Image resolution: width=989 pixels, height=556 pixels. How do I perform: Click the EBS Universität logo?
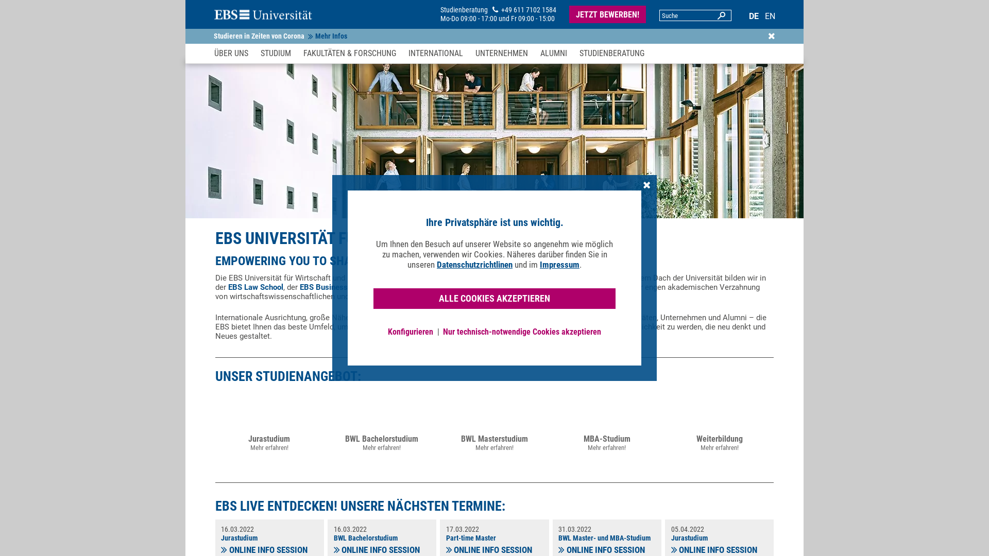[263, 14]
